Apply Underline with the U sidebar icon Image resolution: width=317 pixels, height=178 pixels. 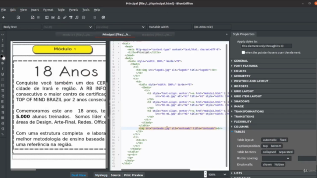coord(2,74)
